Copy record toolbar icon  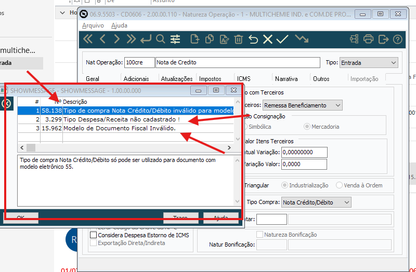click(x=210, y=39)
